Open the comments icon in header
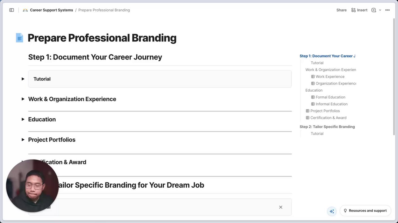The height and width of the screenshot is (223, 398). click(x=374, y=10)
